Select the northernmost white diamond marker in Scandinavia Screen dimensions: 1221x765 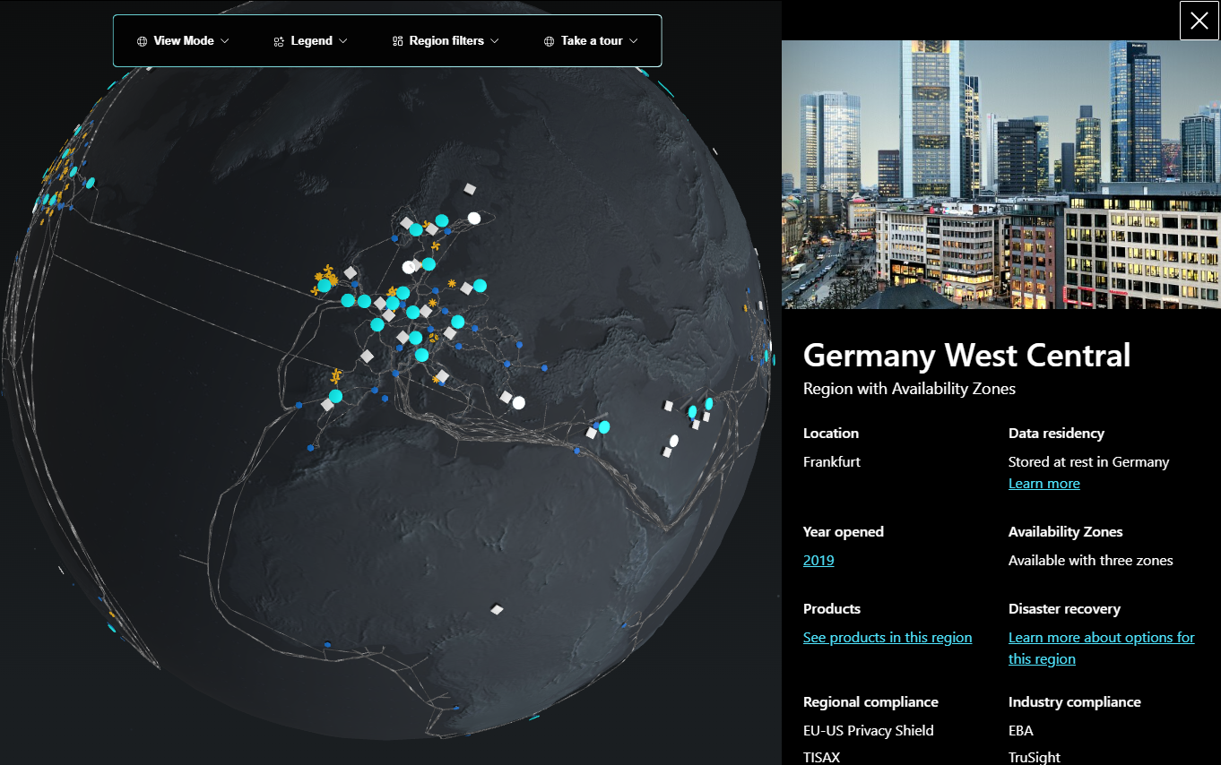(x=470, y=189)
